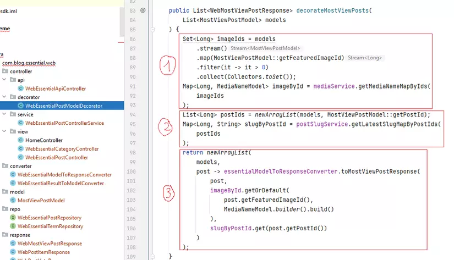454x260 pixels.
Task: Click the @ gutter icon on line 83
Action: [143, 10]
